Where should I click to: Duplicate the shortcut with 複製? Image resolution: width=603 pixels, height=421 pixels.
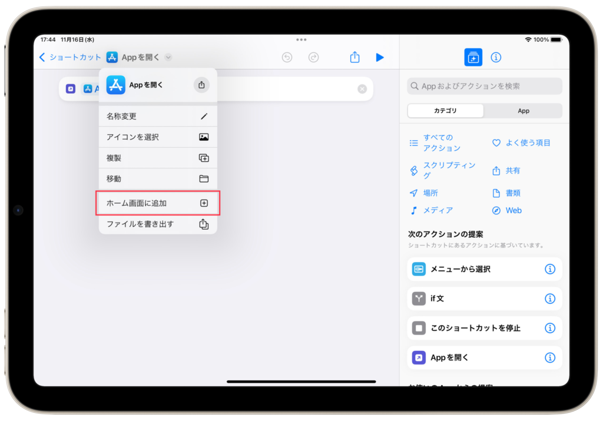point(158,158)
